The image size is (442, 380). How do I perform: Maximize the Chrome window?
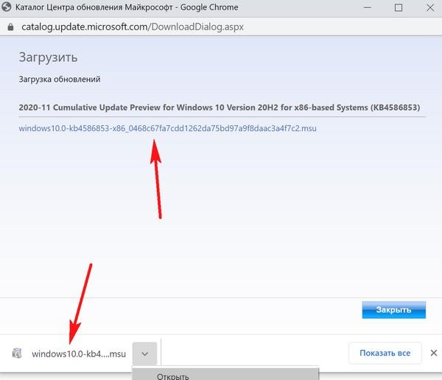tap(399, 7)
